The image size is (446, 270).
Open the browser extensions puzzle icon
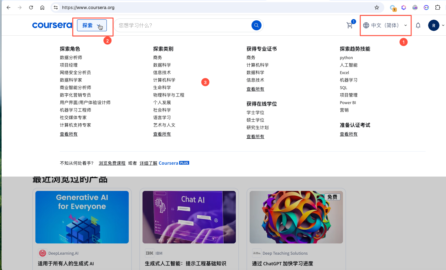point(437,7)
